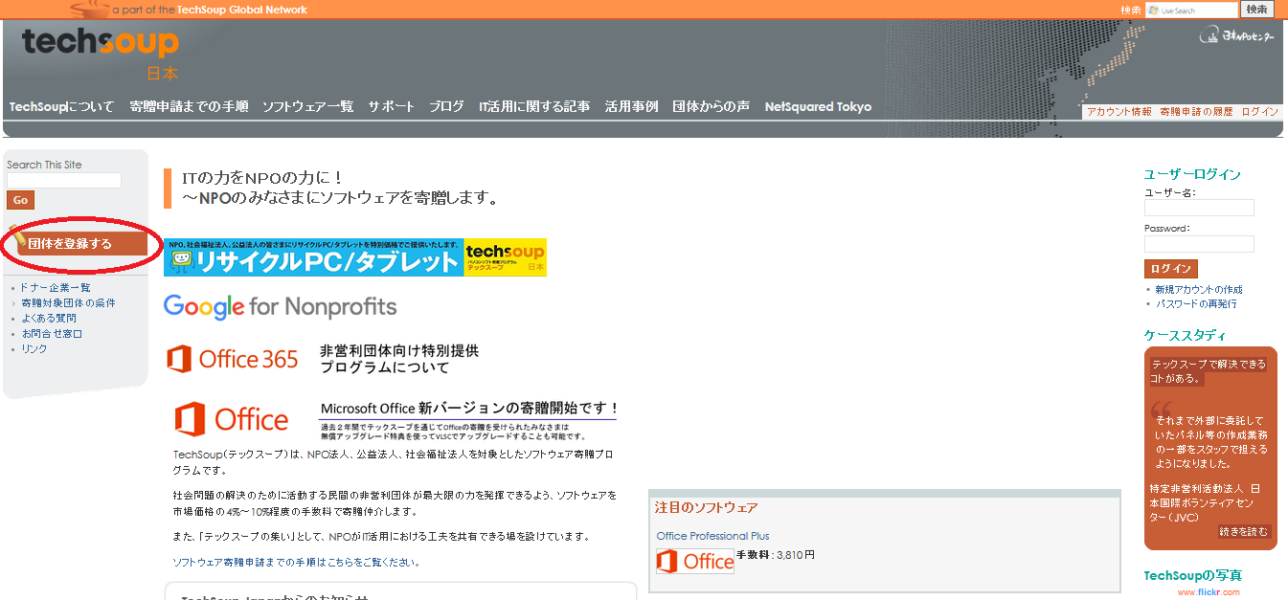Click the 団体を登録する button
Screen dimensions: 1288x600
(x=77, y=244)
